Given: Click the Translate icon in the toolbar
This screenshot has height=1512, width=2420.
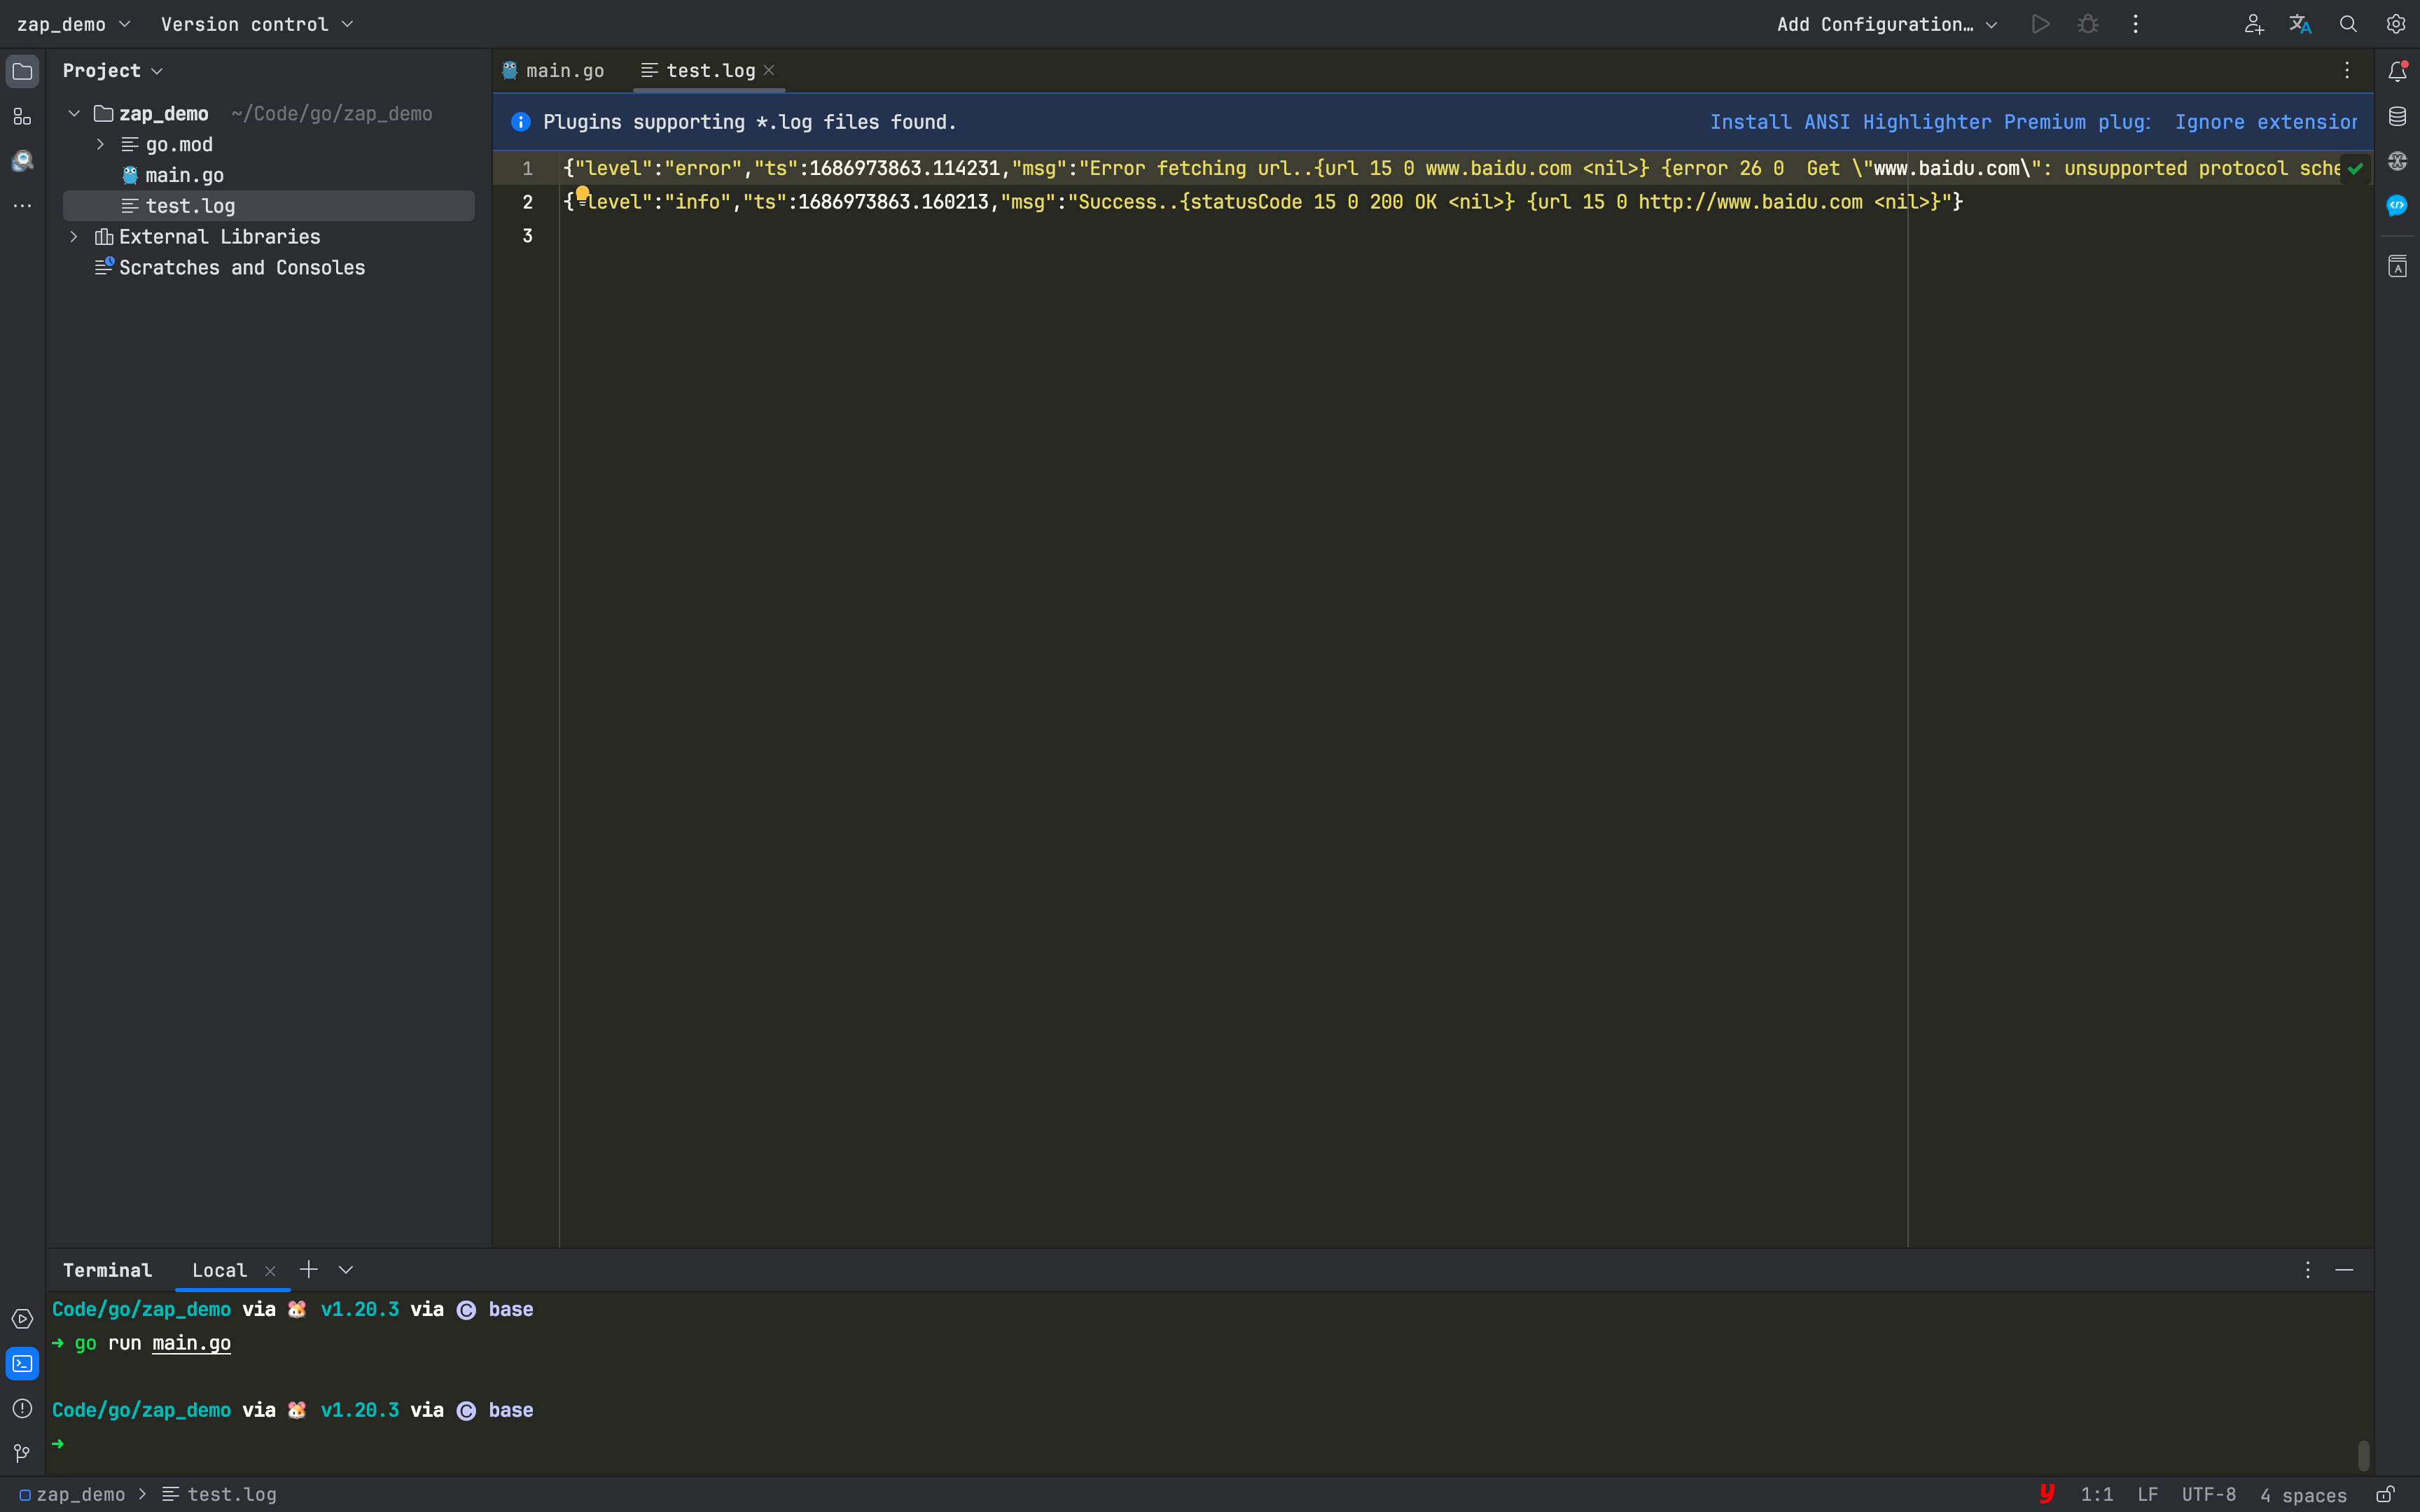Looking at the screenshot, I should click(2300, 24).
